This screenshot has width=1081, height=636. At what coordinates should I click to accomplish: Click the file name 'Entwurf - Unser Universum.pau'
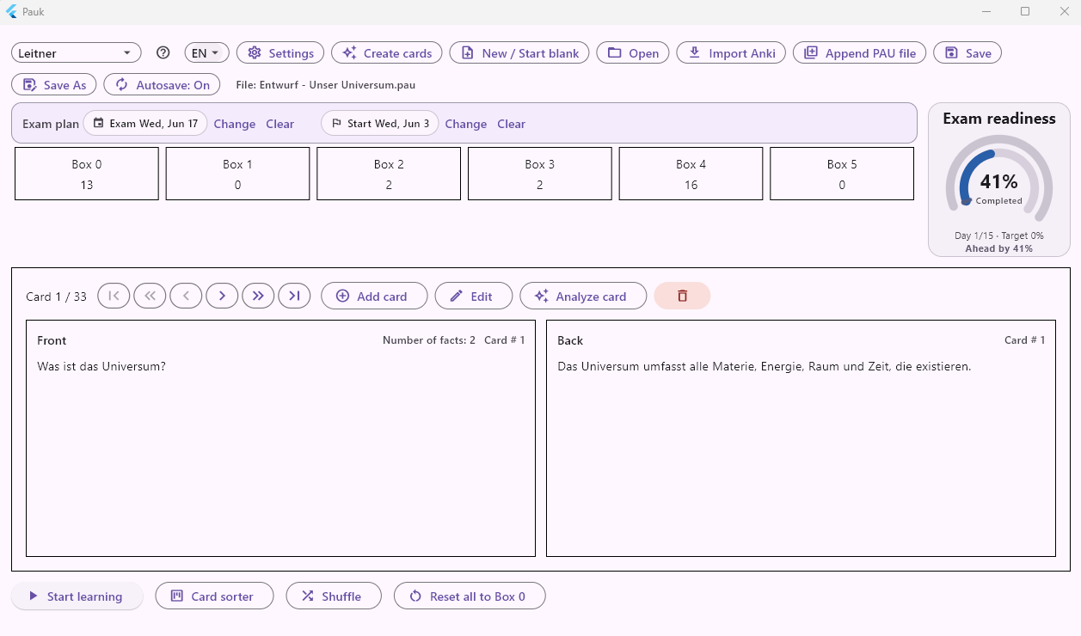coord(337,85)
